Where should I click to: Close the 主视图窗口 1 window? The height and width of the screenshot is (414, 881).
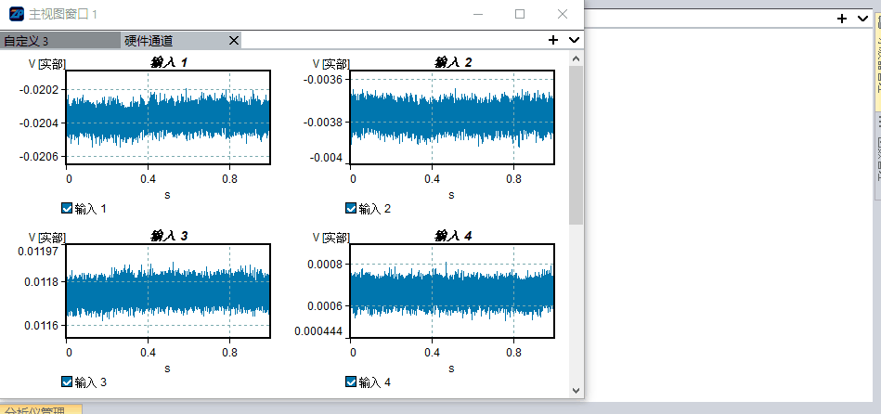562,14
